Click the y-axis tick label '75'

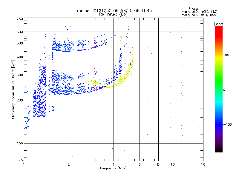coord(21,160)
